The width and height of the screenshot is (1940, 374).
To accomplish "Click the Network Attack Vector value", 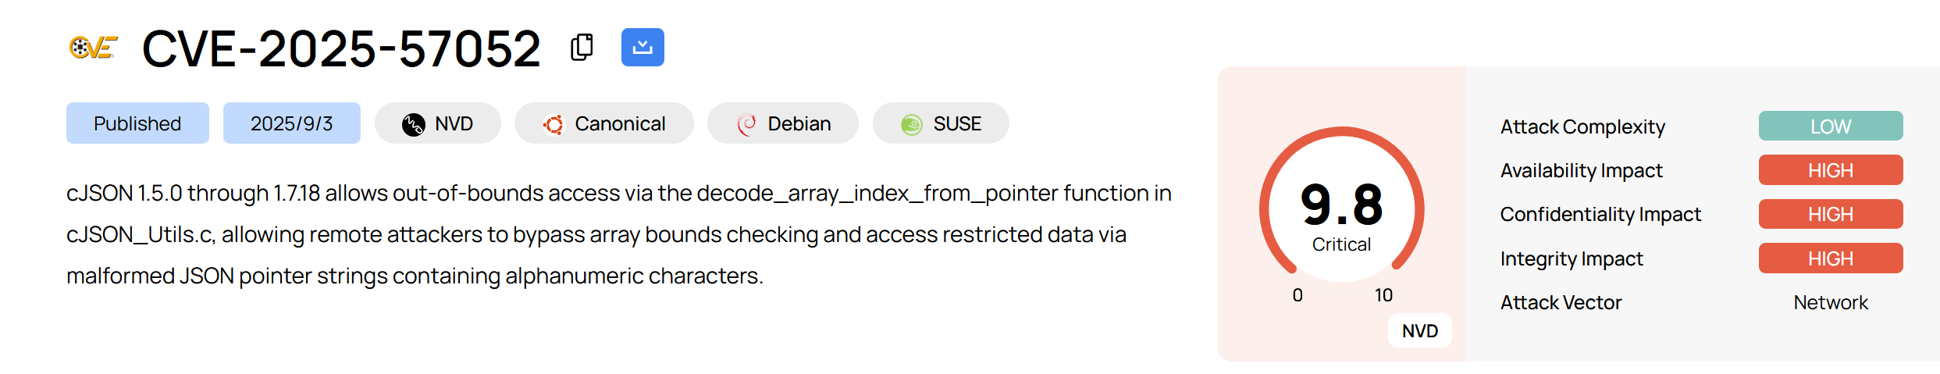I will click(1830, 302).
